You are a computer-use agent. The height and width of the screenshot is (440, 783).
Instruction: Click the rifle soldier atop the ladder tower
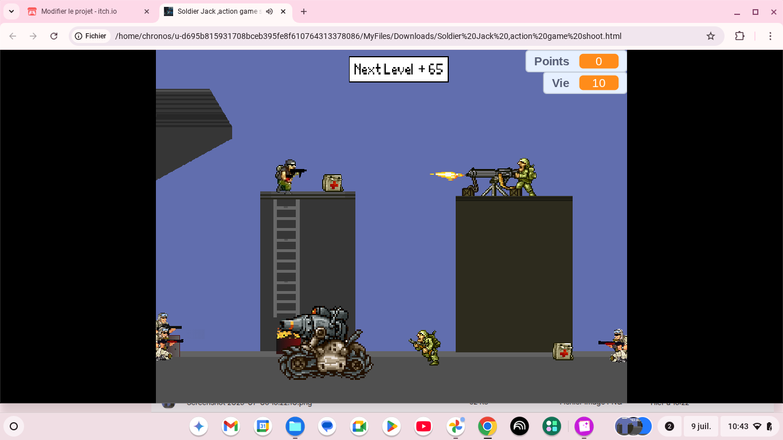click(x=289, y=176)
